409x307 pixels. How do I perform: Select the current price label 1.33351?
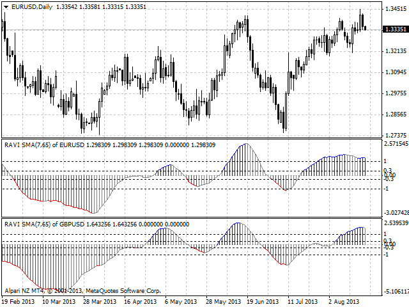click(394, 29)
